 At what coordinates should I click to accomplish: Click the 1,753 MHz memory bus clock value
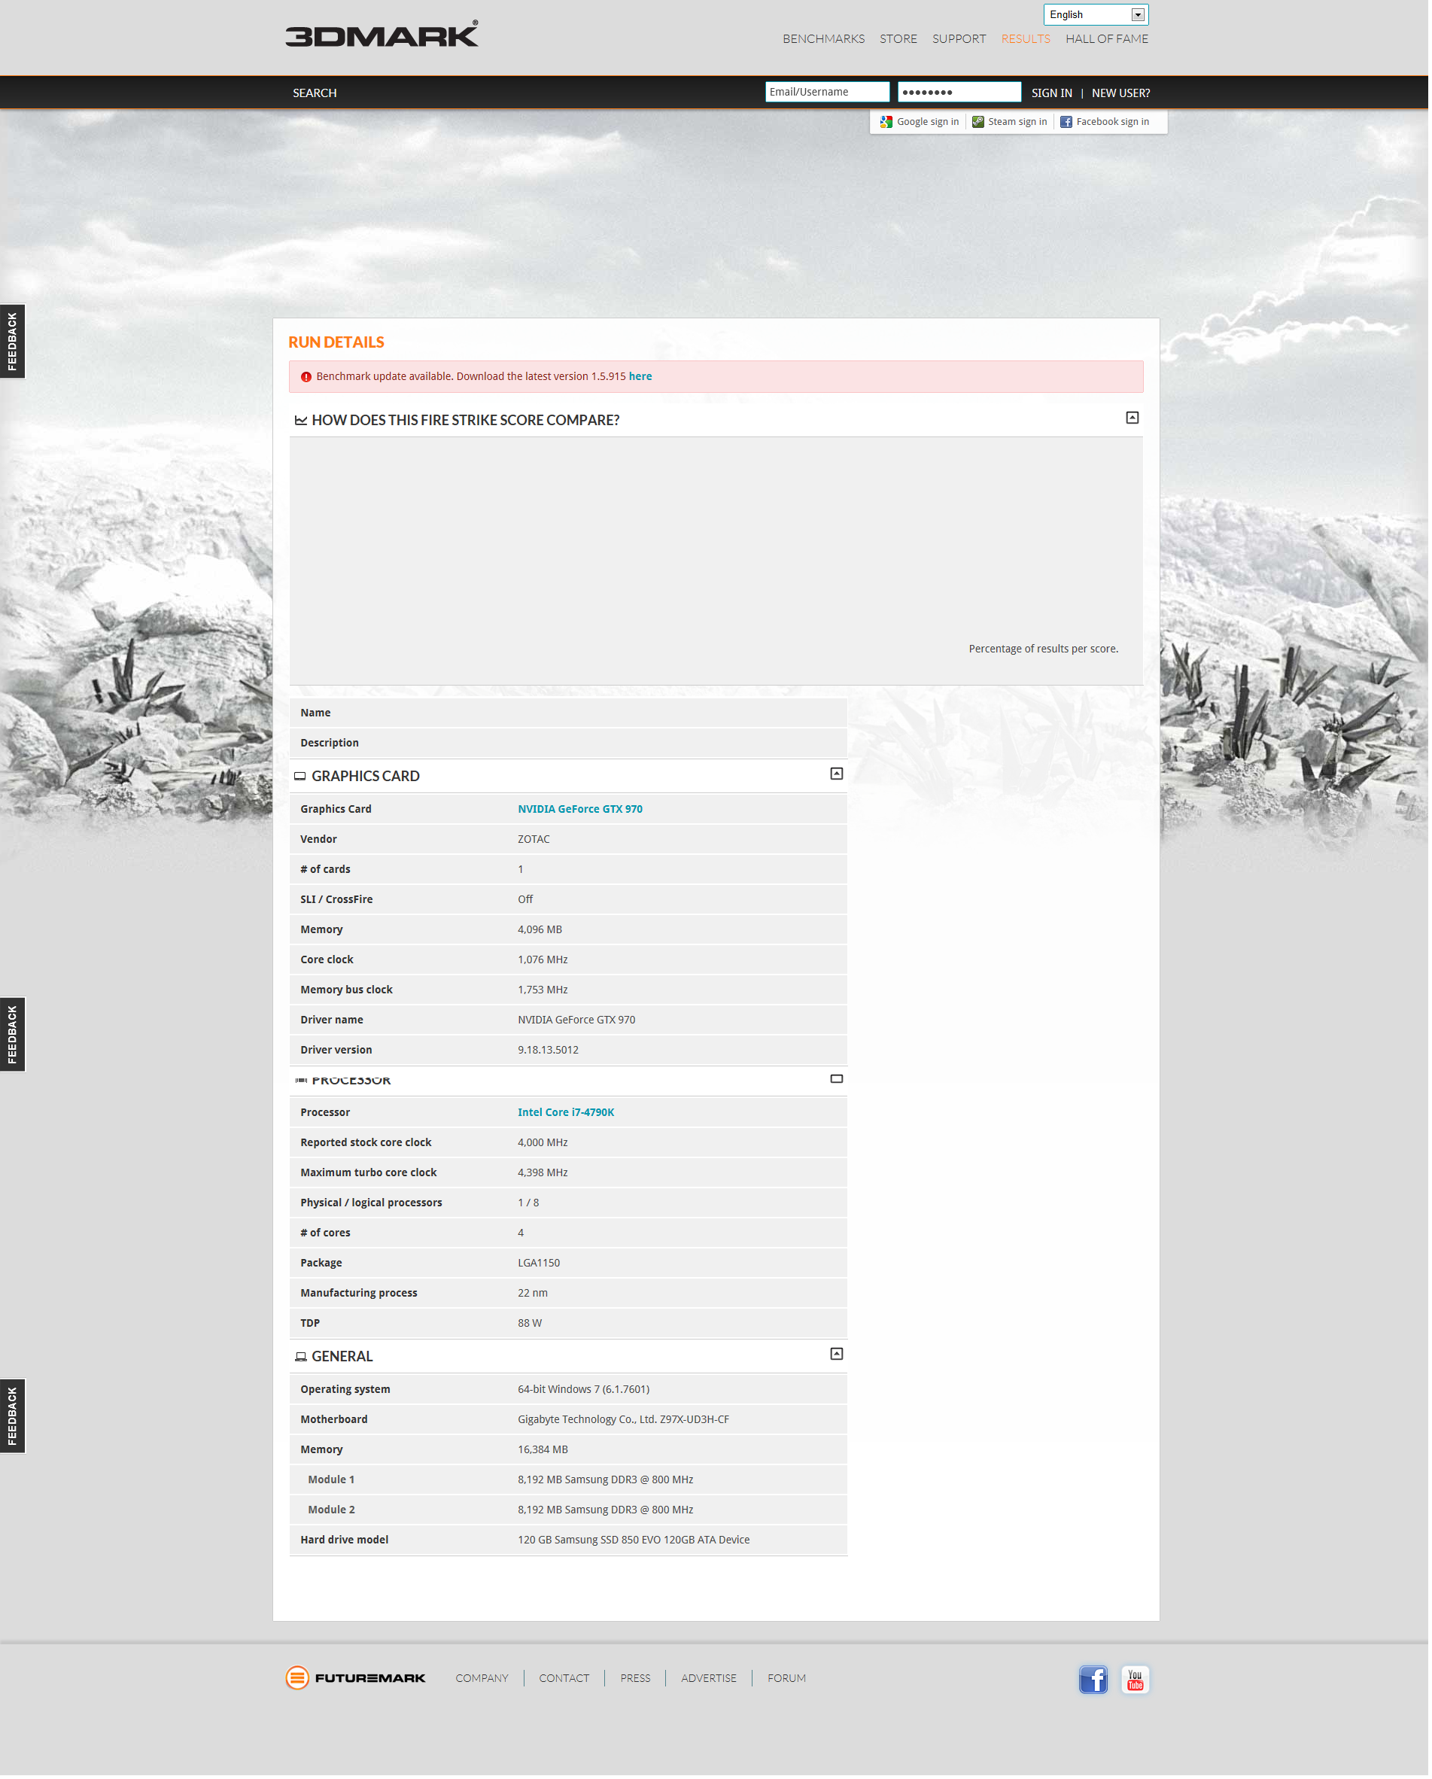coord(543,990)
